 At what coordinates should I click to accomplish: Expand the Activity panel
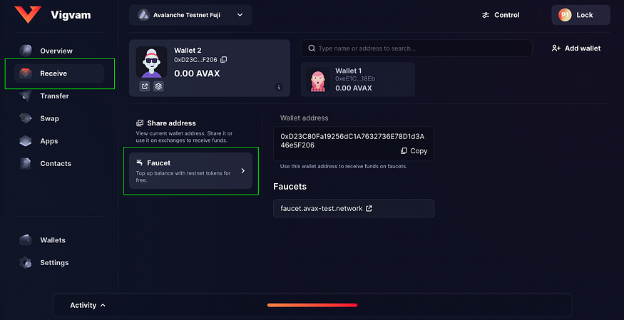click(x=88, y=305)
